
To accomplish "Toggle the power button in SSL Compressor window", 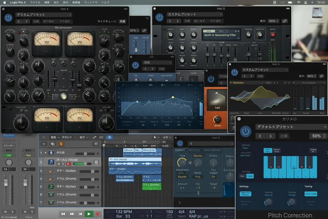I will (x=8, y=18).
